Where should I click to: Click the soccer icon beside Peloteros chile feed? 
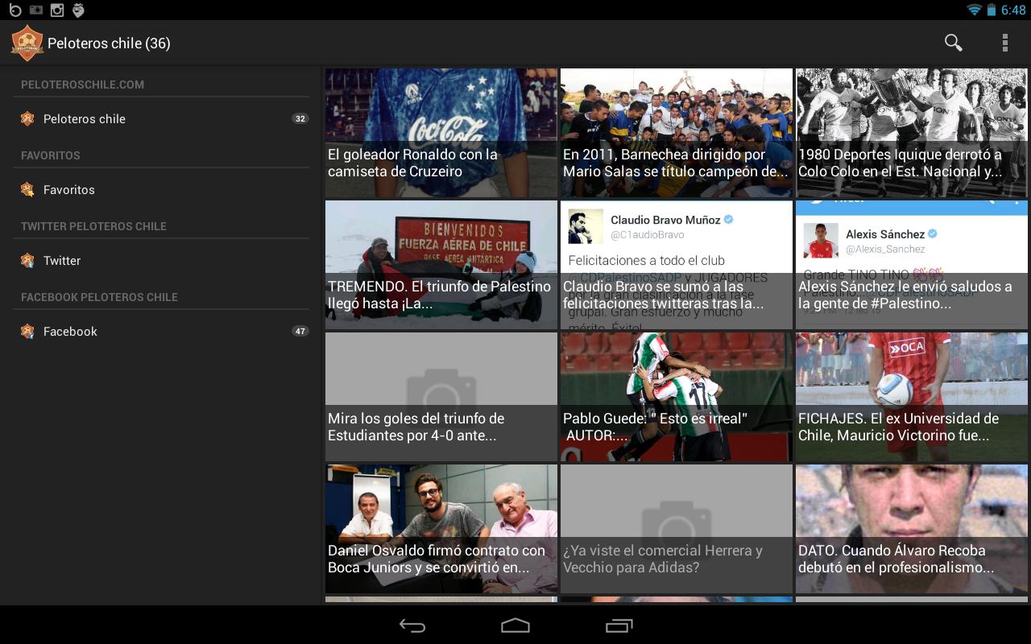27,118
